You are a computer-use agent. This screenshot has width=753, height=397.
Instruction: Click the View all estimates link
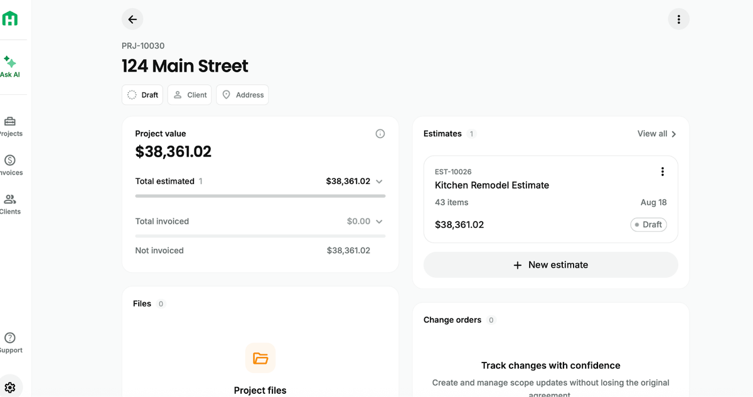(656, 134)
